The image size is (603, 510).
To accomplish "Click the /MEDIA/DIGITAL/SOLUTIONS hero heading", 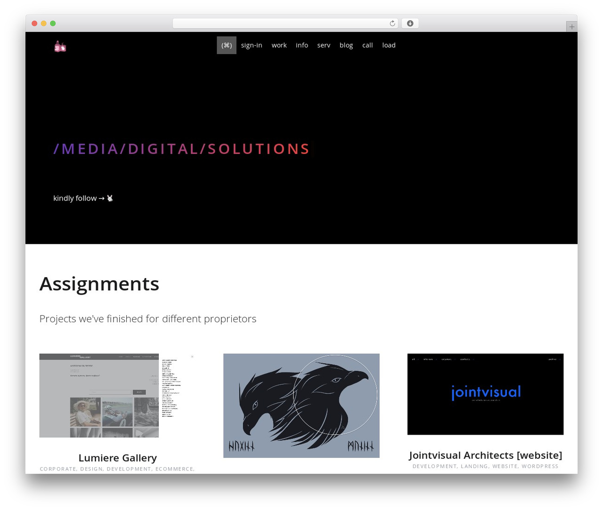I will (x=181, y=149).
